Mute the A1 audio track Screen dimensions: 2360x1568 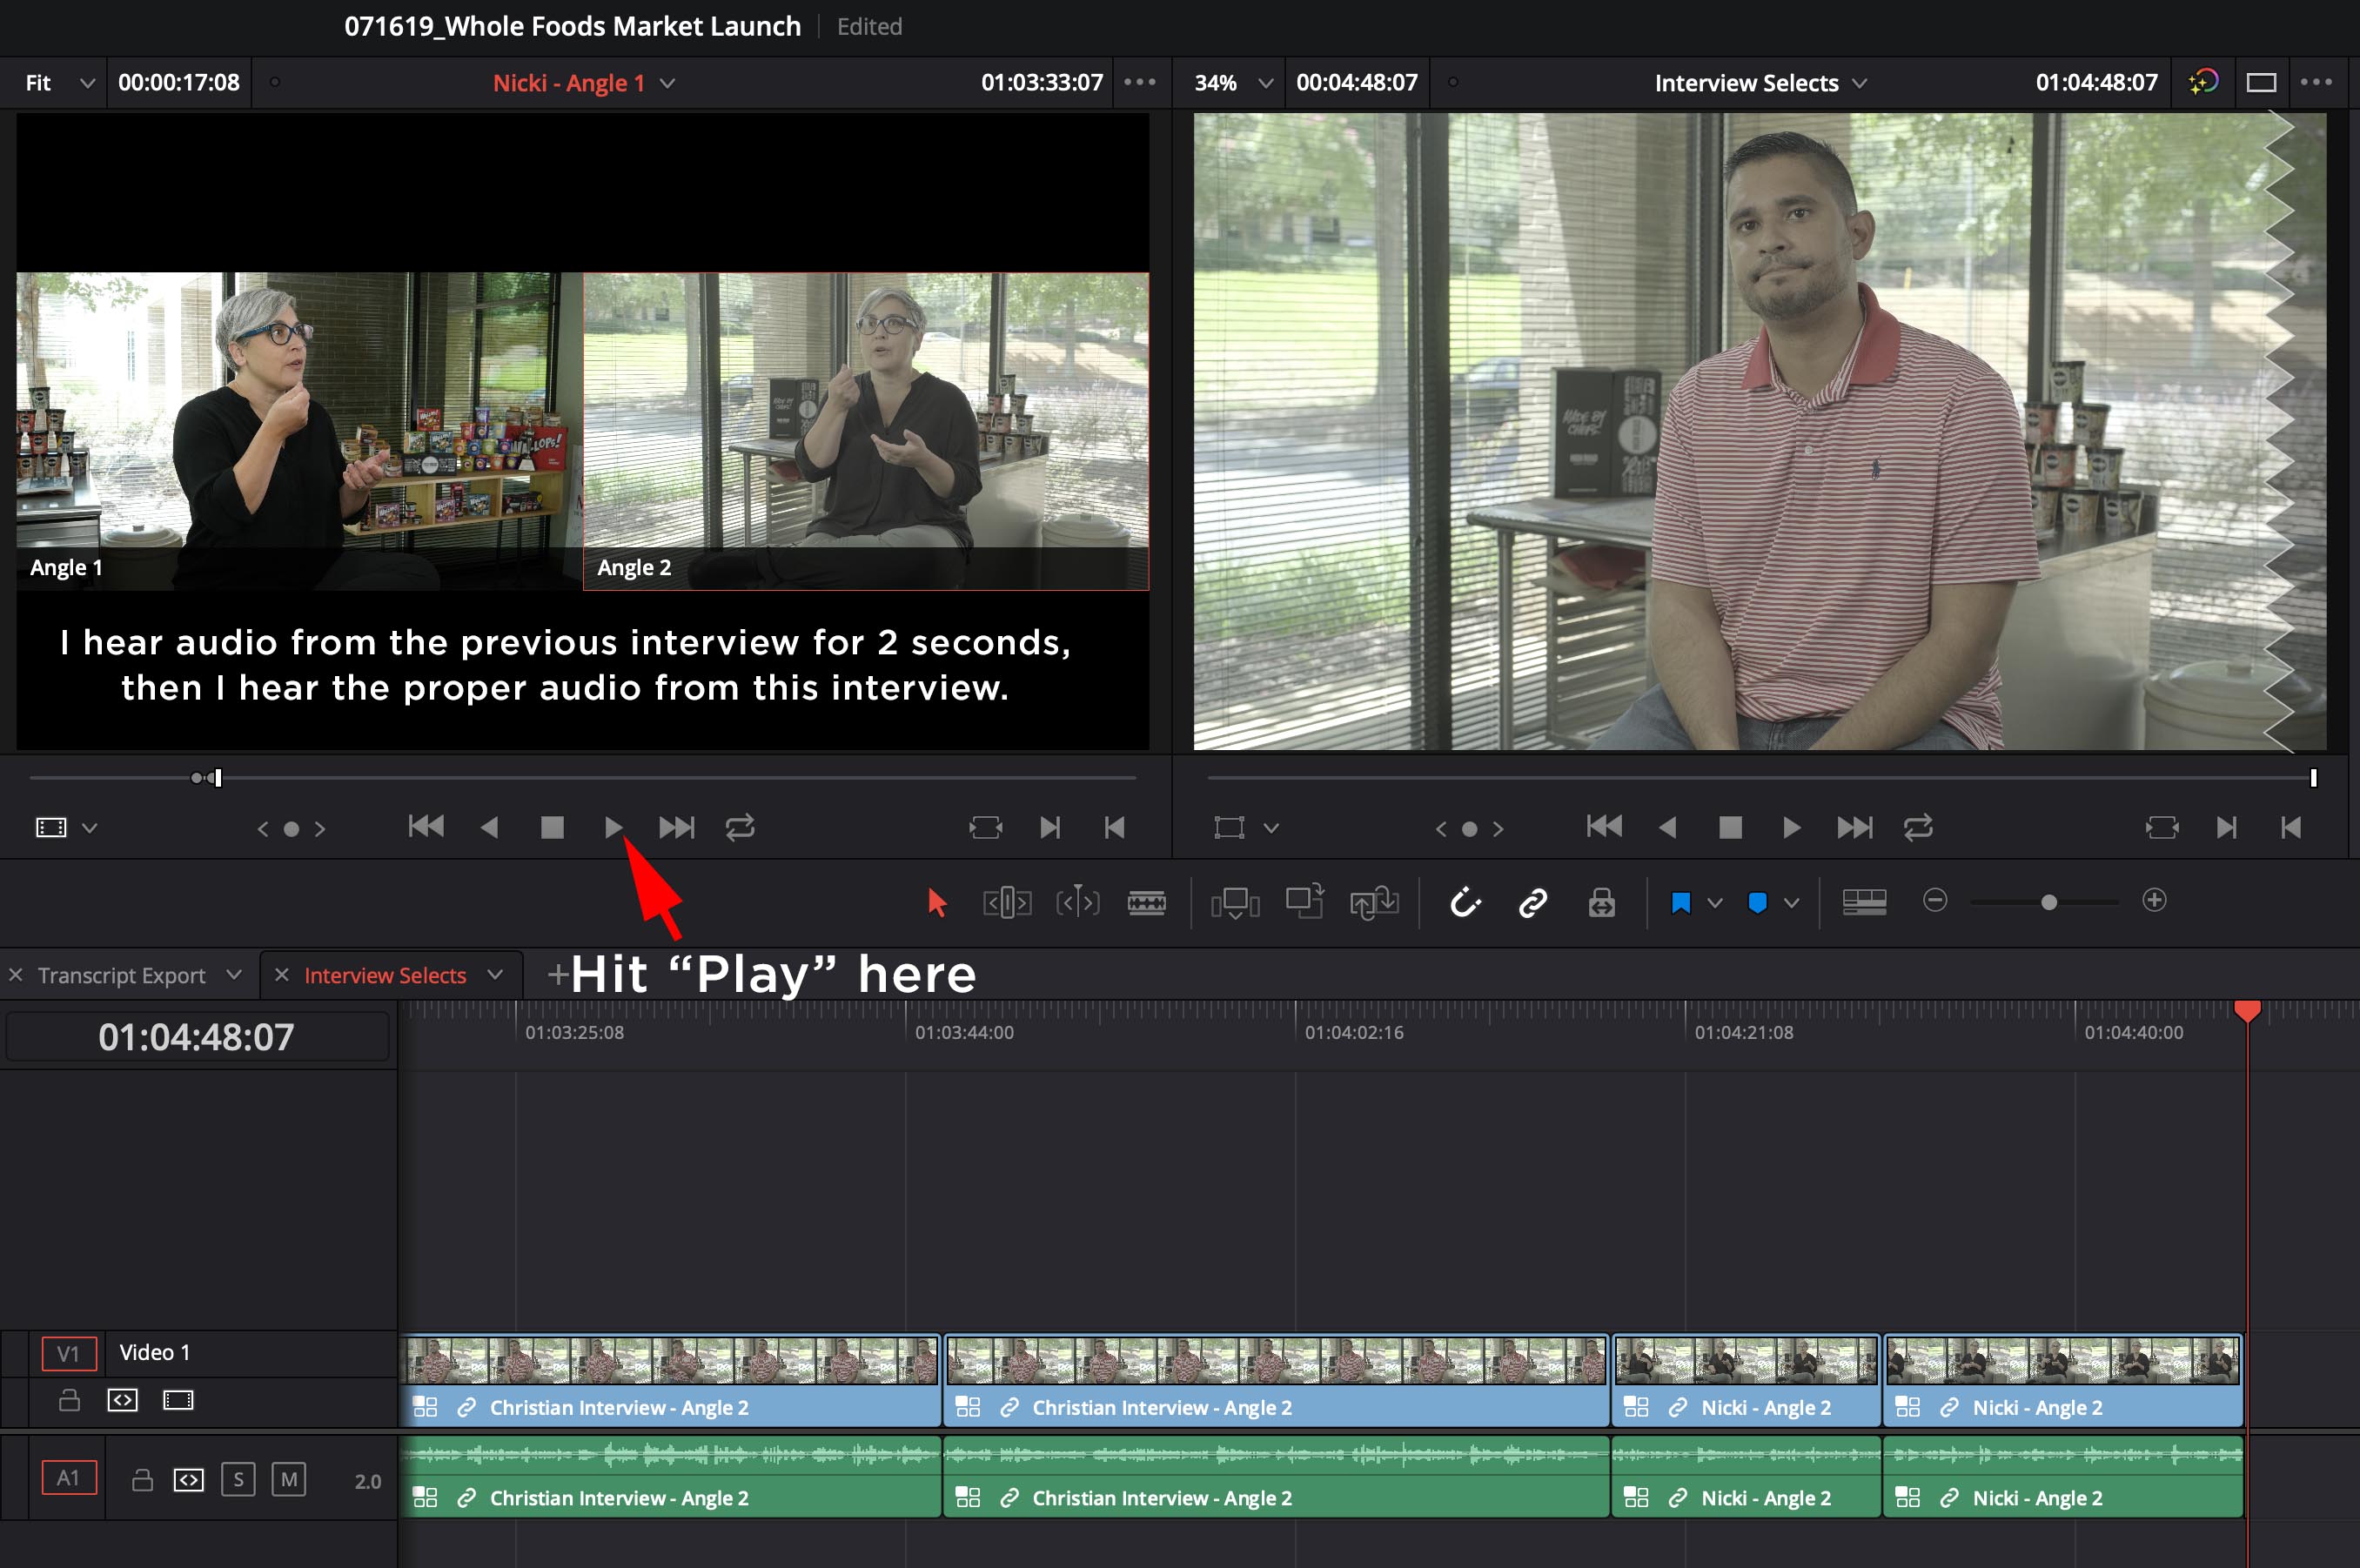click(289, 1480)
